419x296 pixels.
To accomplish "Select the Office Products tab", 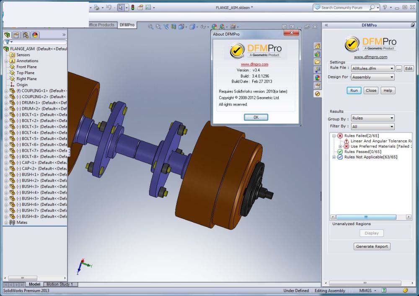I will (x=101, y=25).
